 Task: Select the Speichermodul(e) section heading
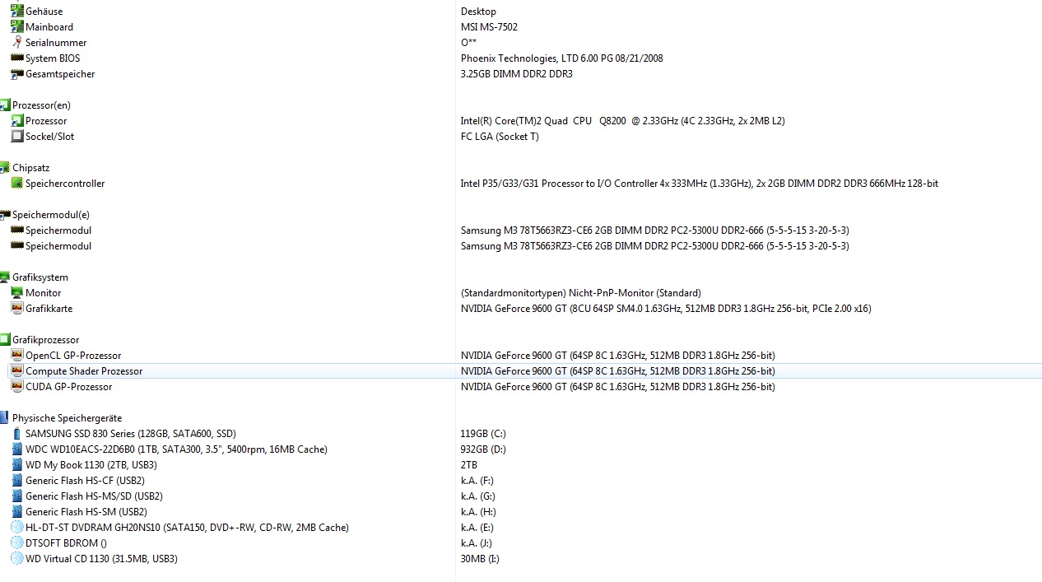tap(51, 215)
